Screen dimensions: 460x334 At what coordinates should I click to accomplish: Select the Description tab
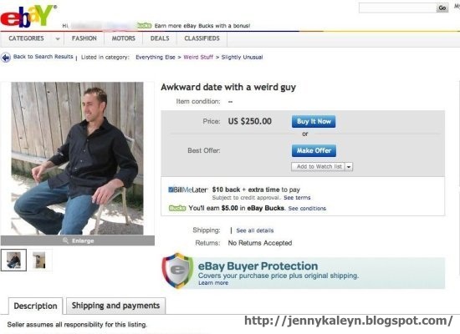point(35,306)
